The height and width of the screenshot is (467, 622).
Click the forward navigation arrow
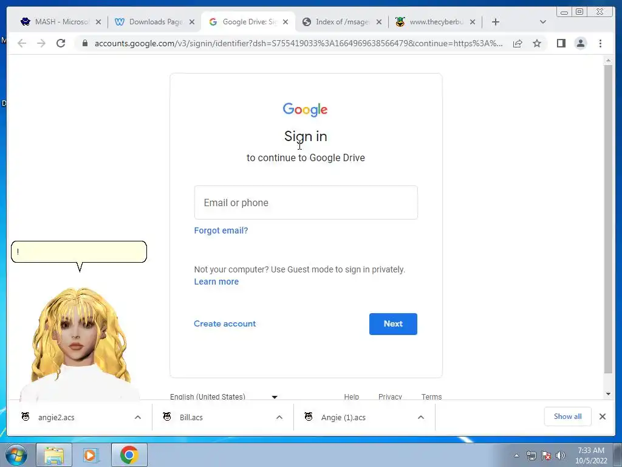click(x=41, y=43)
